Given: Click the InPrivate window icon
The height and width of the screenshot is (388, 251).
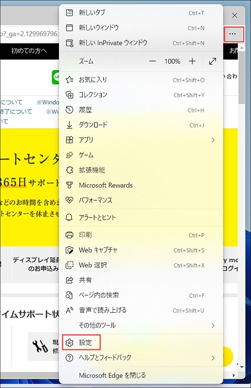Looking at the screenshot, I should [x=69, y=43].
